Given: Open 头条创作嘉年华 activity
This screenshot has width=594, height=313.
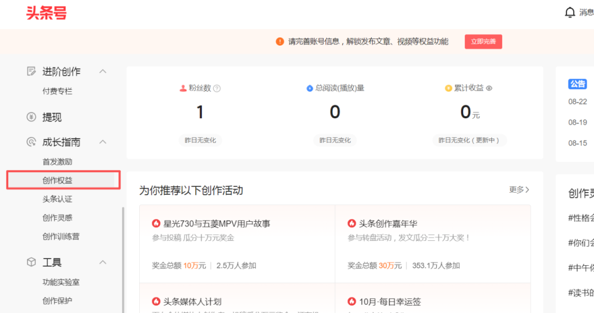Looking at the screenshot, I should [388, 223].
